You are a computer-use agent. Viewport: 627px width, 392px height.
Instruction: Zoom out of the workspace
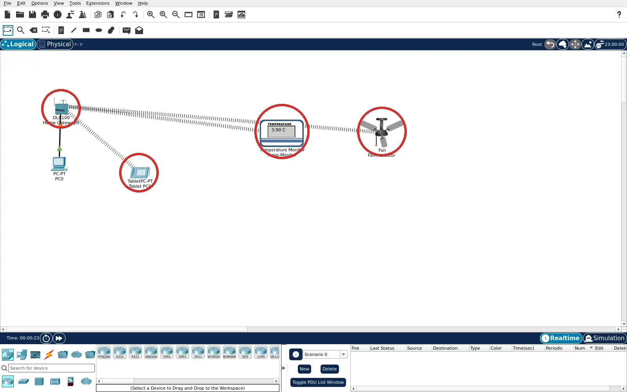point(176,15)
